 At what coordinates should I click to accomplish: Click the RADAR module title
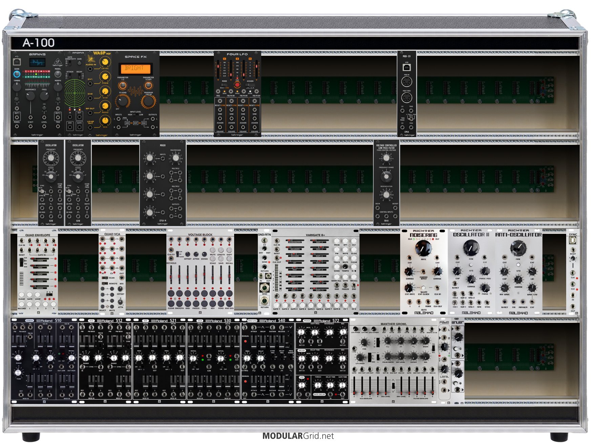[78, 53]
